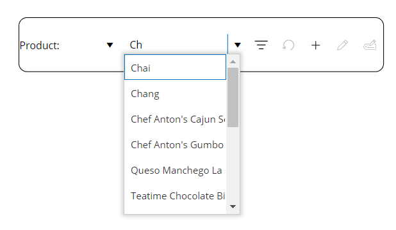Click the Product: label
Image resolution: width=396 pixels, height=230 pixels.
click(39, 45)
